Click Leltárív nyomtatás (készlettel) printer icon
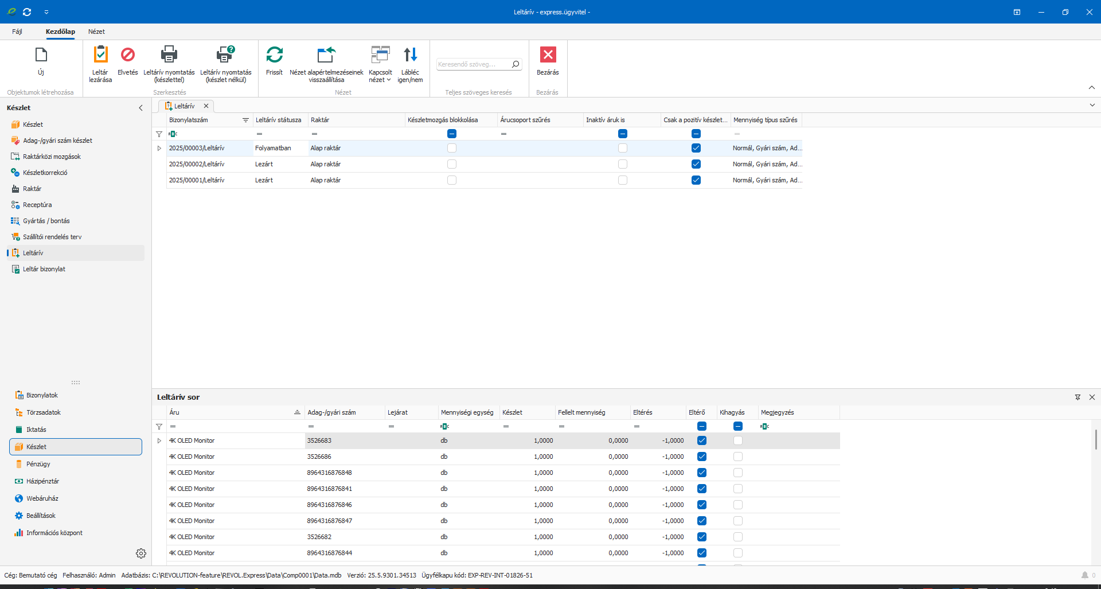This screenshot has height=589, width=1101. click(169, 55)
